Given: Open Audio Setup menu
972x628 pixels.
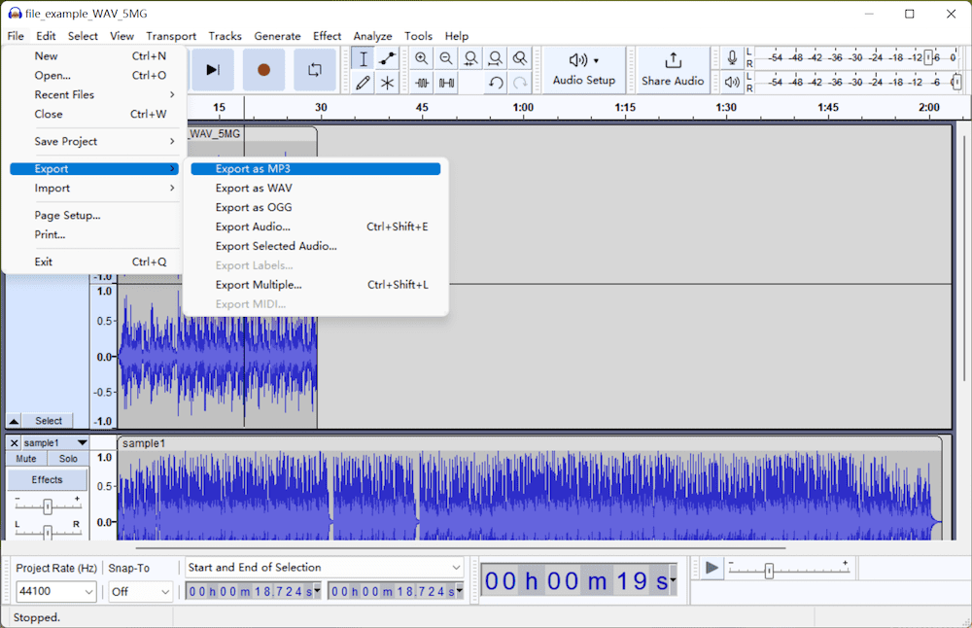Looking at the screenshot, I should click(584, 69).
